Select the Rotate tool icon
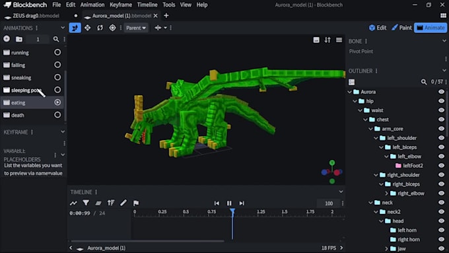This screenshot has width=449, height=253. (x=100, y=28)
